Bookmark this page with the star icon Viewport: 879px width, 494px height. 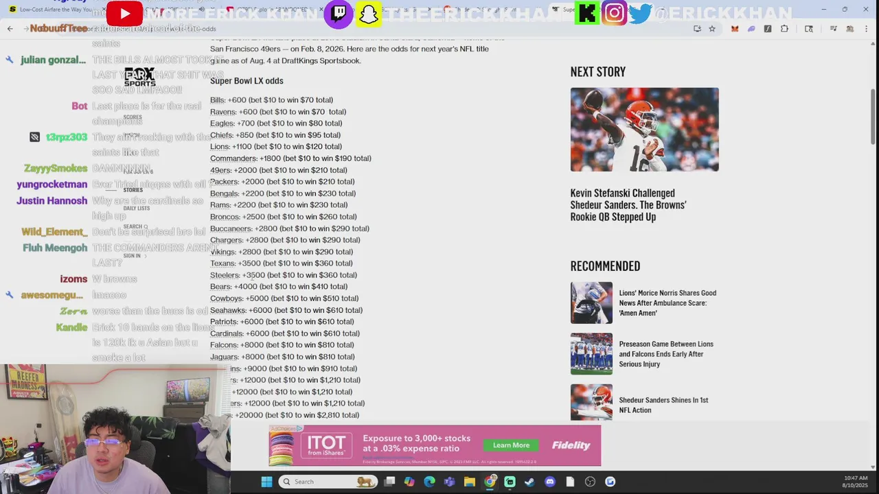712,29
